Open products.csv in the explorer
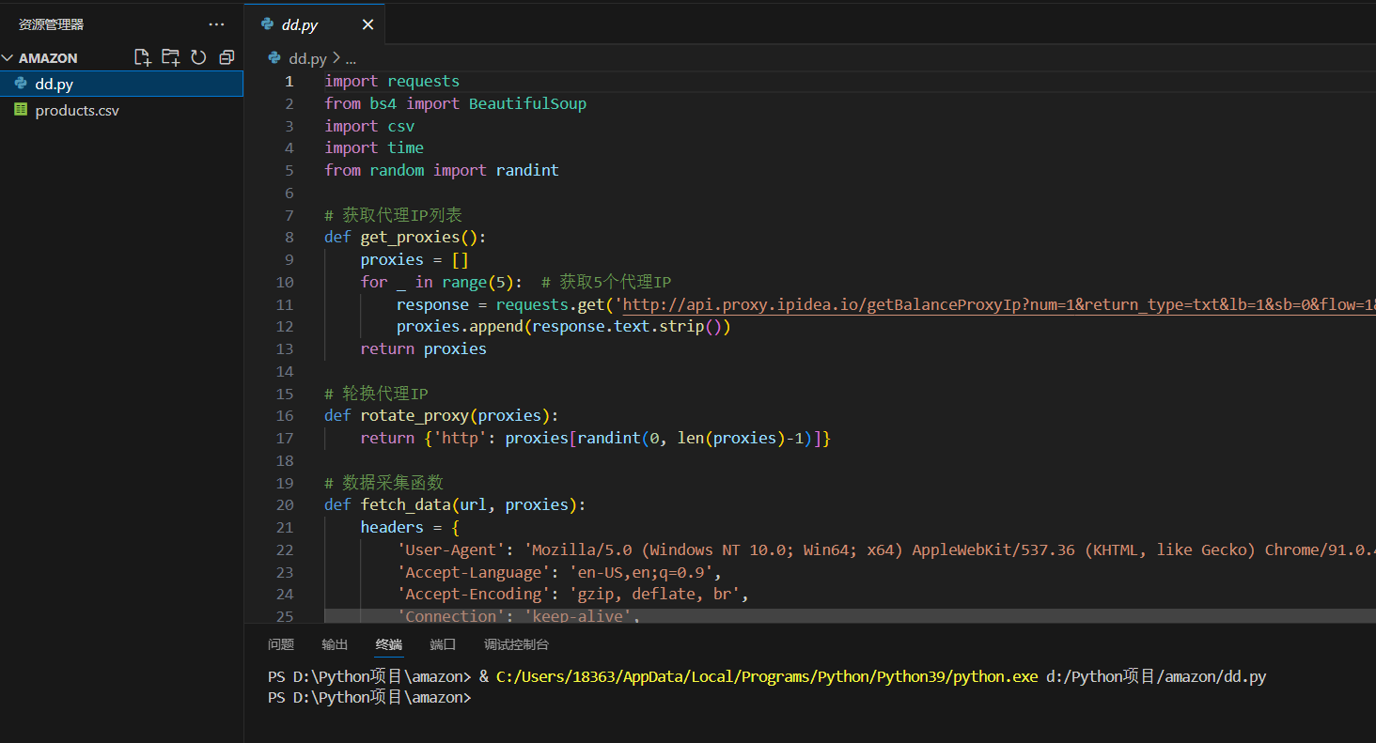 [122, 110]
